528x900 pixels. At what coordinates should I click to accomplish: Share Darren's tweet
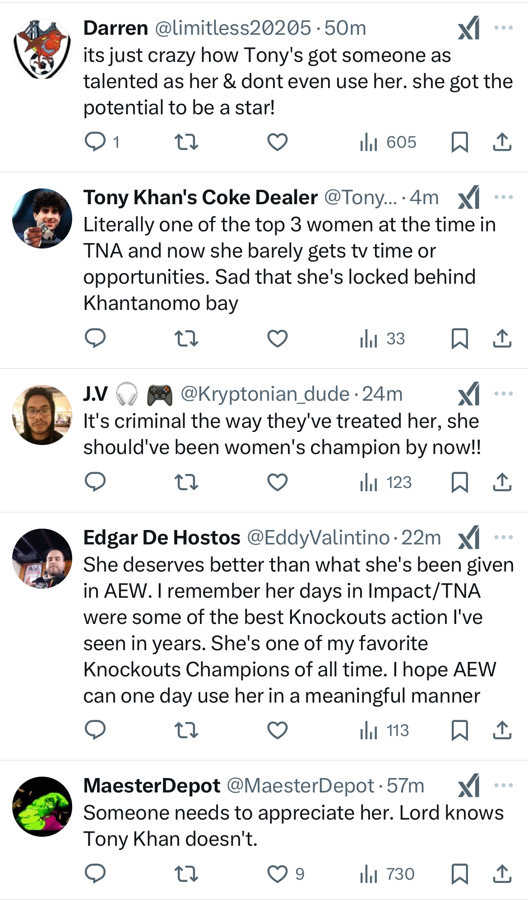click(502, 142)
